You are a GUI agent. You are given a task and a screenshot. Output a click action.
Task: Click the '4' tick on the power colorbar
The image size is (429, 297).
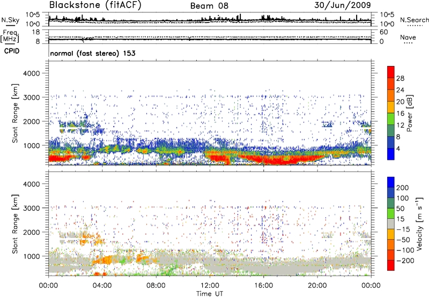[x=398, y=148]
